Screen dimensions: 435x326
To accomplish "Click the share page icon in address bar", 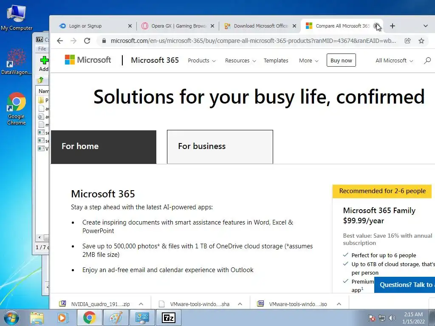I will click(407, 41).
